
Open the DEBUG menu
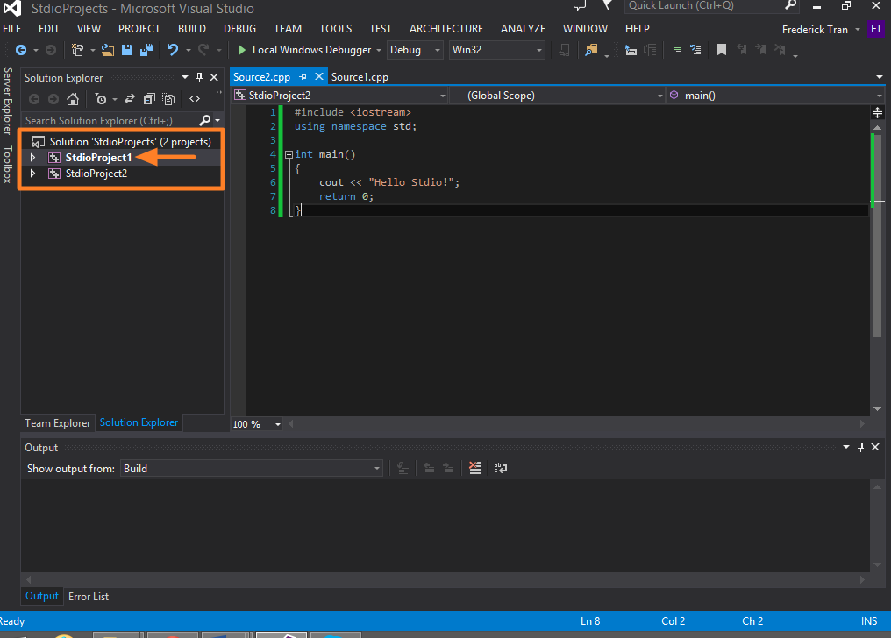239,28
